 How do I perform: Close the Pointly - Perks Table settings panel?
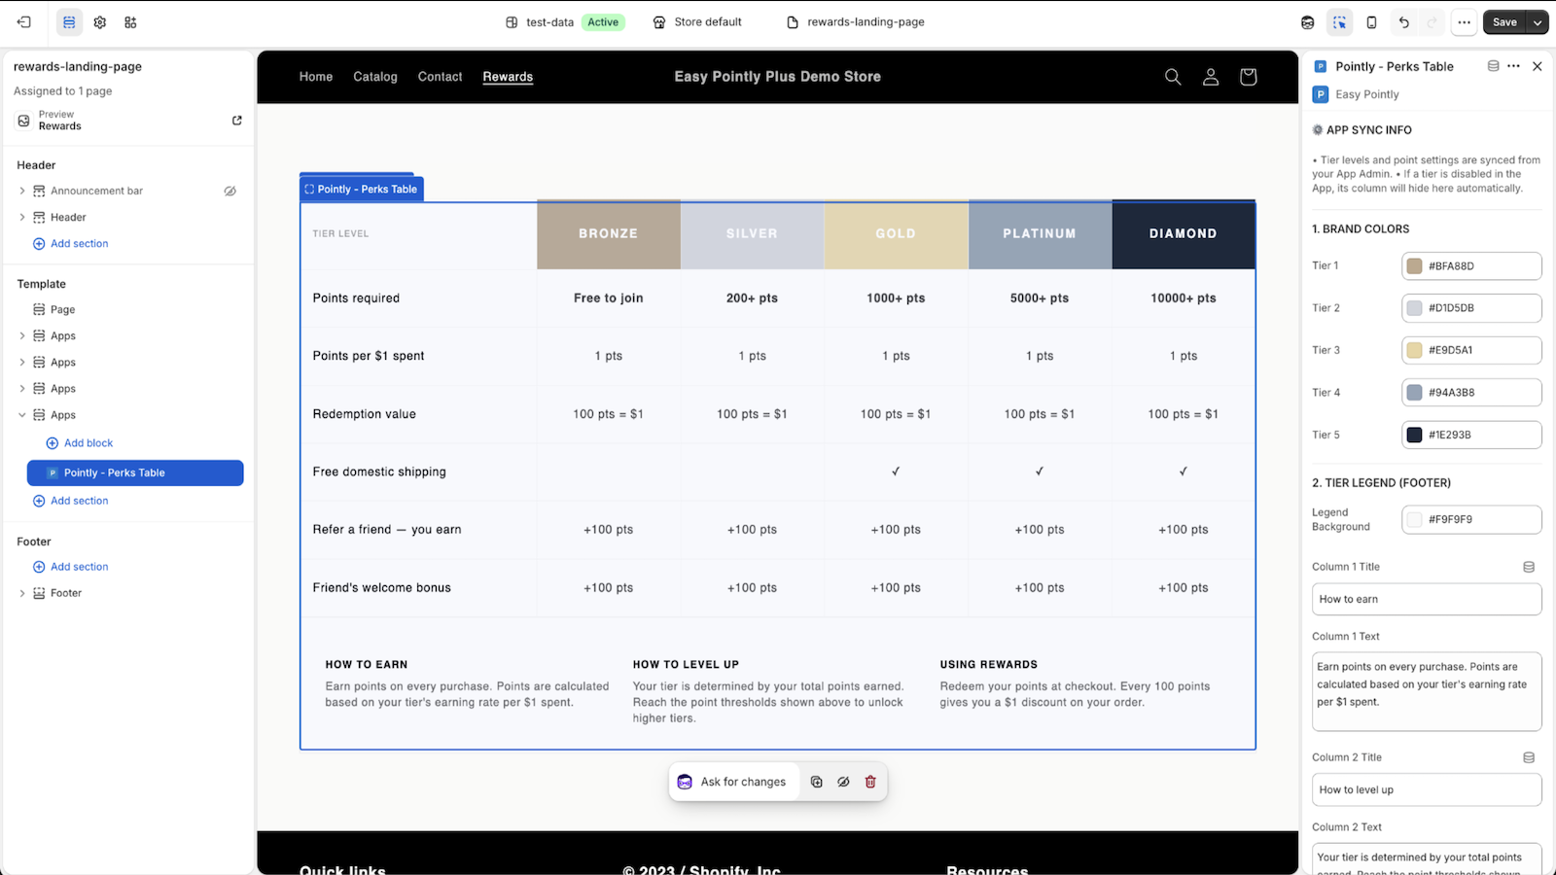(x=1537, y=66)
